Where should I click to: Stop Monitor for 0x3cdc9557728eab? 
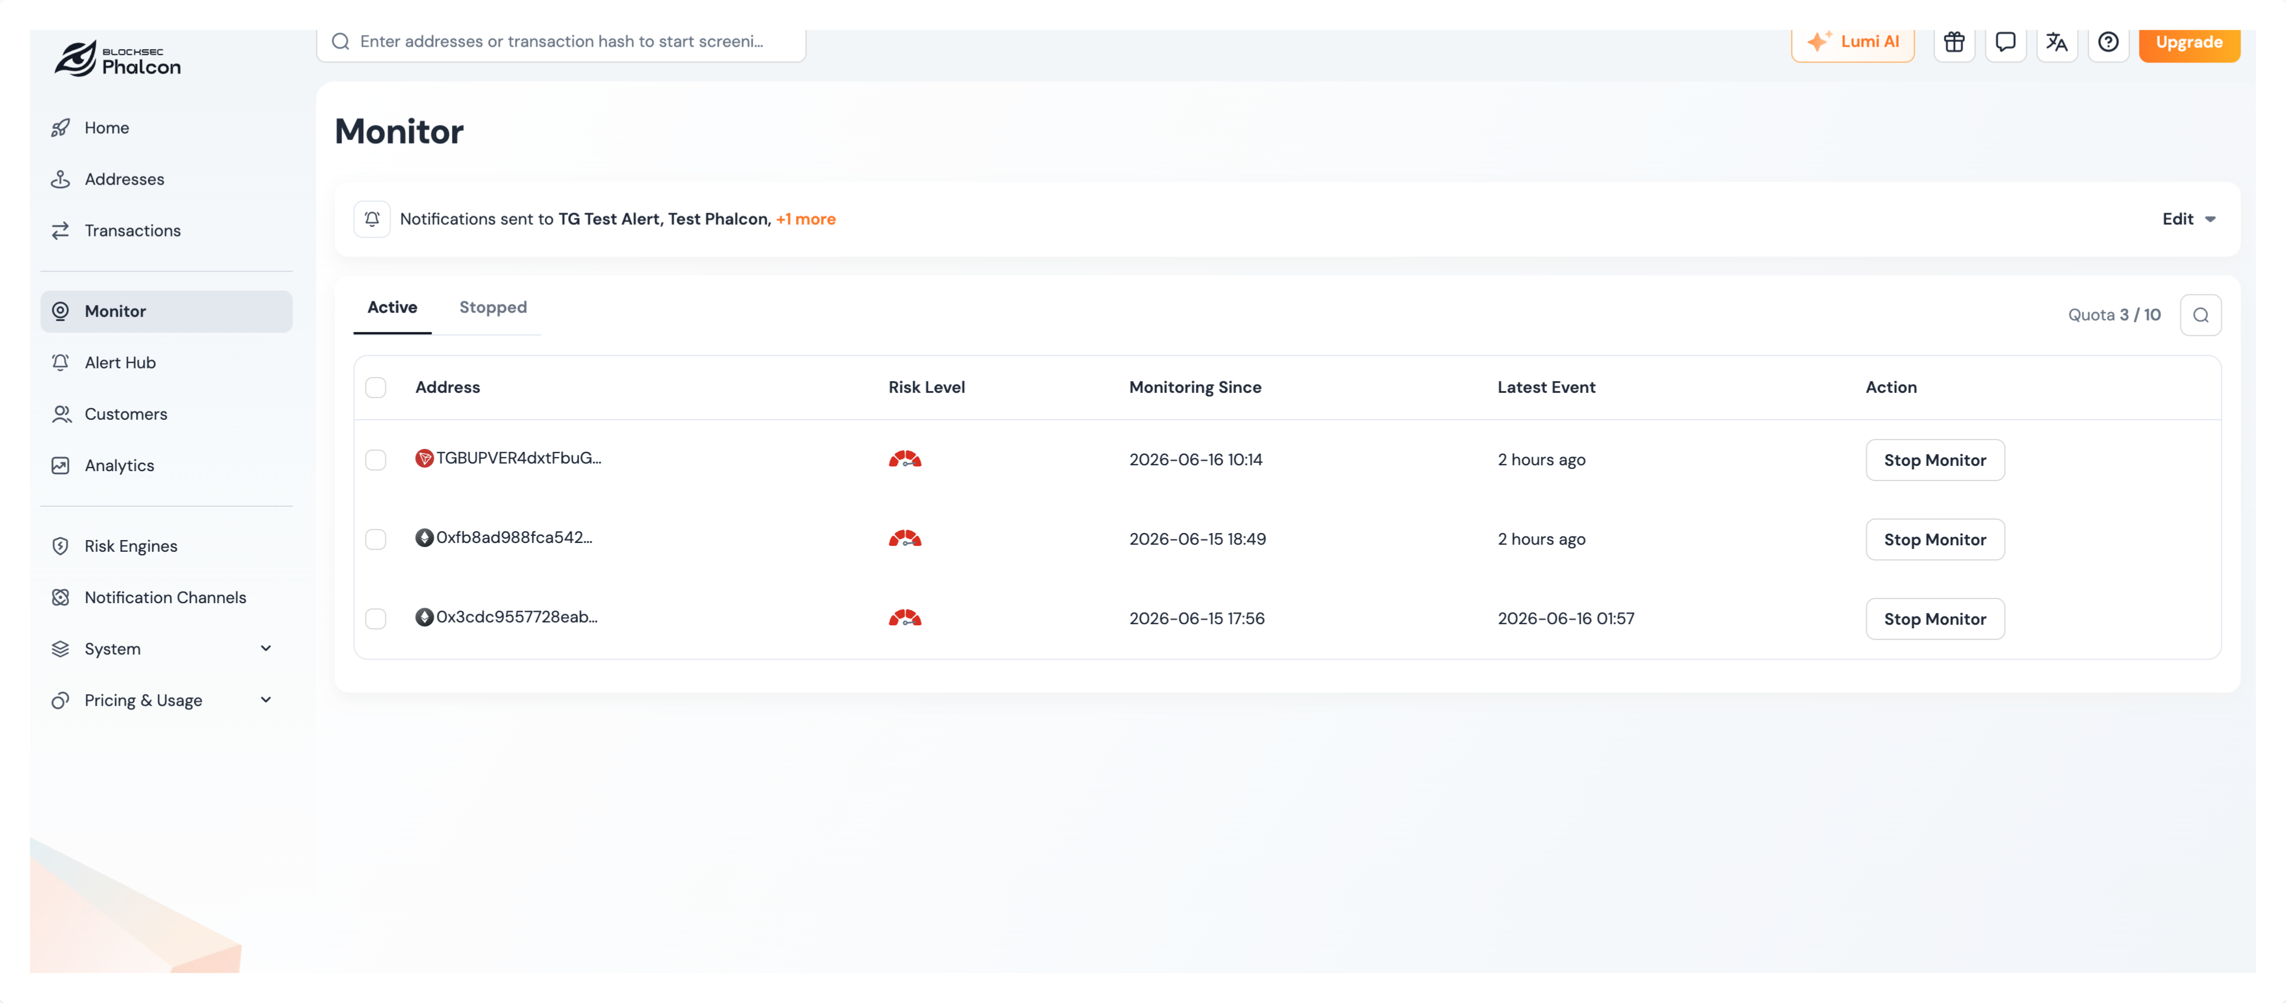[x=1934, y=619]
